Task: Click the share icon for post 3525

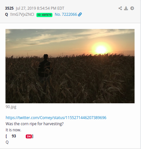Action: click(x=120, y=8)
